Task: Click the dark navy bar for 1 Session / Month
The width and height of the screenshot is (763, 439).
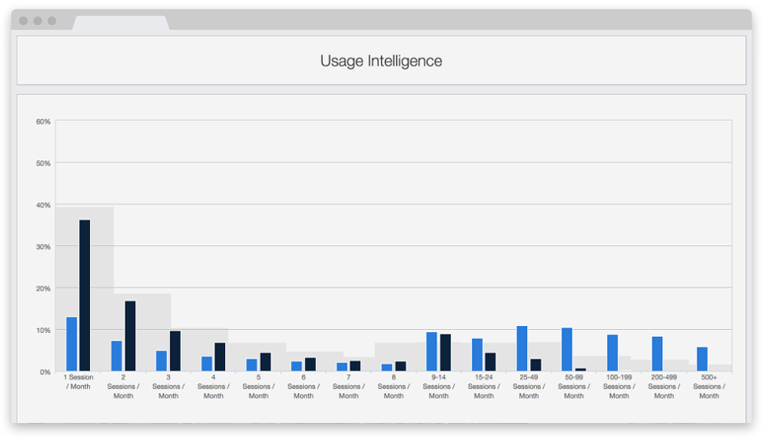Action: coord(85,295)
